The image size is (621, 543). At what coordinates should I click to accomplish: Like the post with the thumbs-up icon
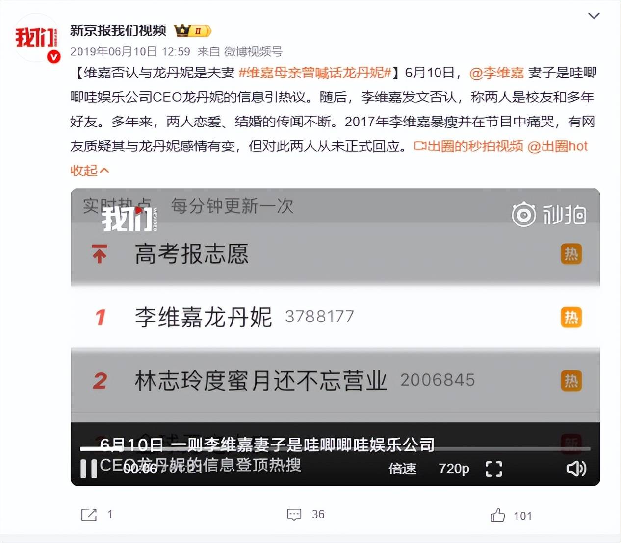497,515
